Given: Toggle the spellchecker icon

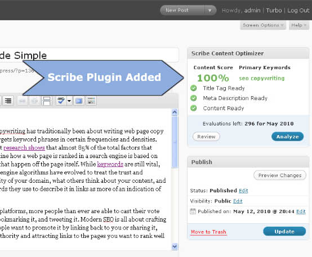Looking at the screenshot, I should [x=61, y=101].
